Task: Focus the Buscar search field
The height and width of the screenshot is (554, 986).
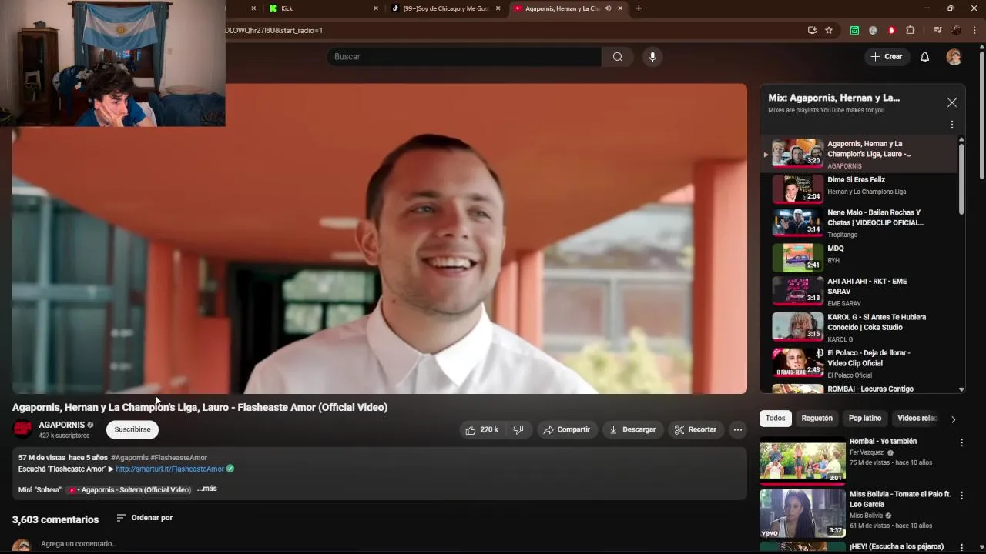Action: pyautogui.click(x=464, y=56)
